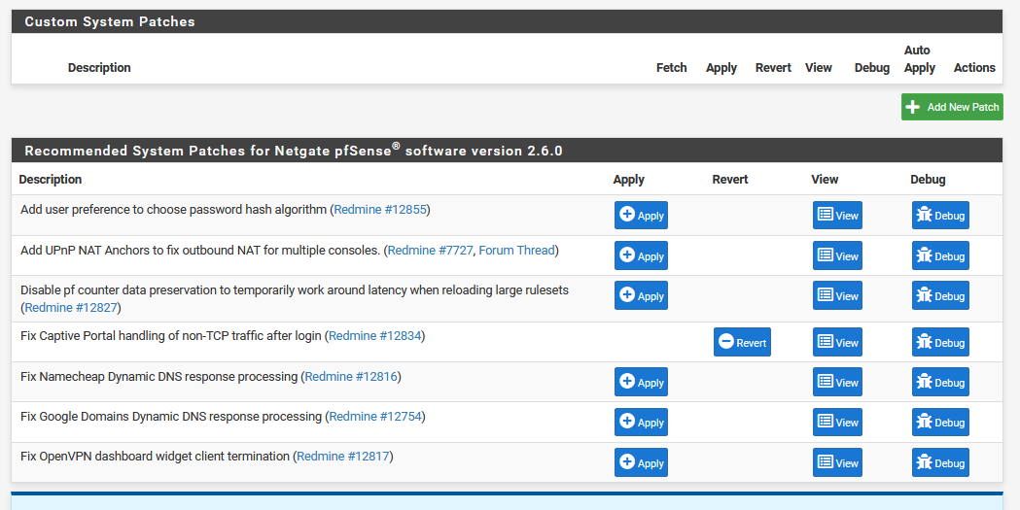
Task: View the OpenVPN dashboard widget patch
Action: pos(837,462)
